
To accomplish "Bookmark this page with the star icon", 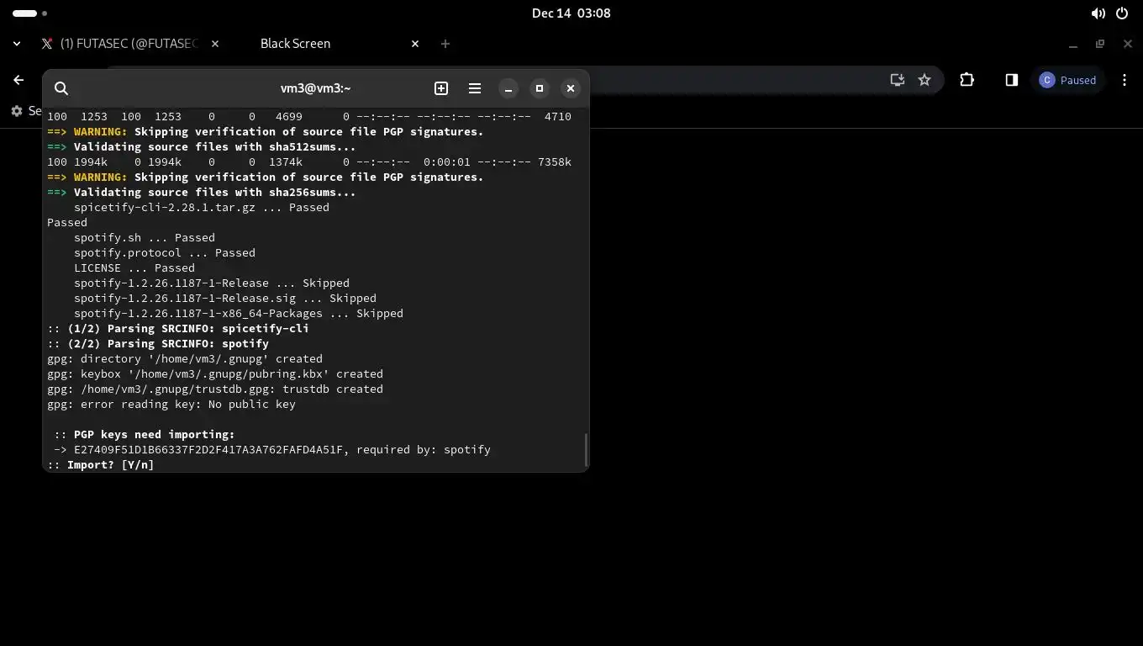I will 924,80.
